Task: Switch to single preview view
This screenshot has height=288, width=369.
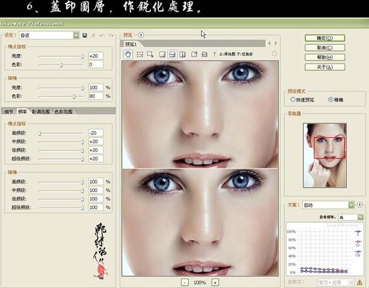Action: point(162,55)
